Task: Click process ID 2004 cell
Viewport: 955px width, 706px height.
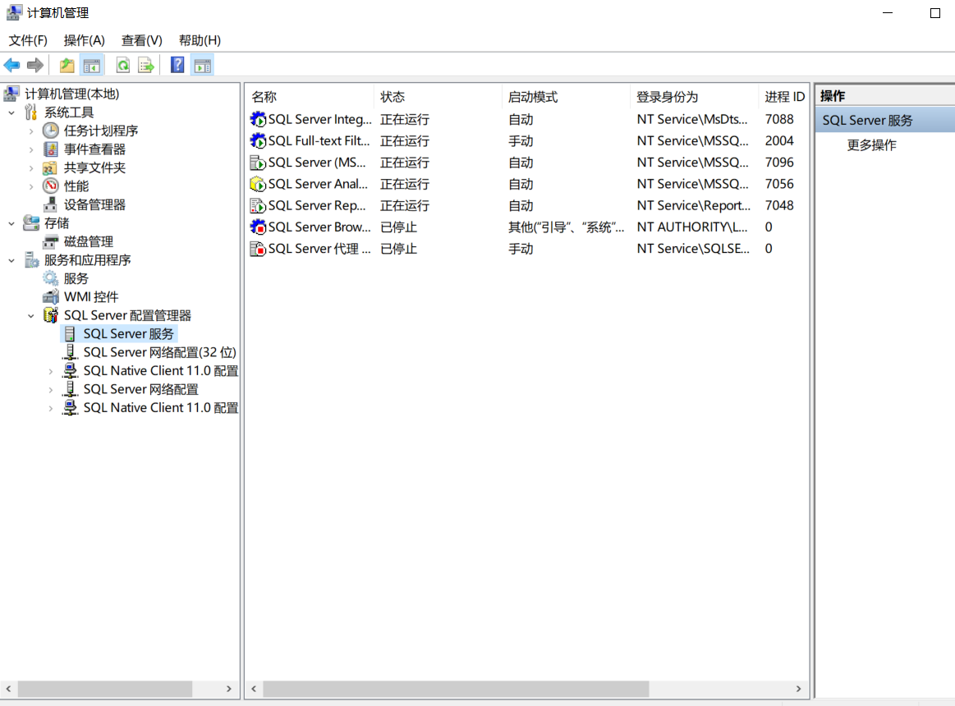Action: 779,140
